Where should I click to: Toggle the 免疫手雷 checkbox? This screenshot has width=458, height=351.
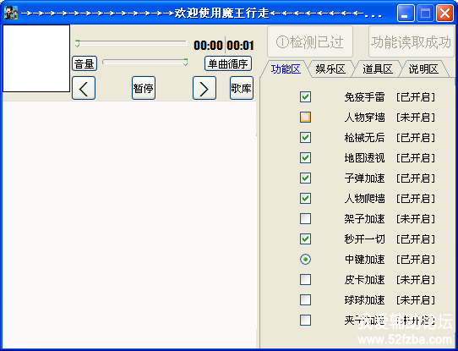pos(305,97)
